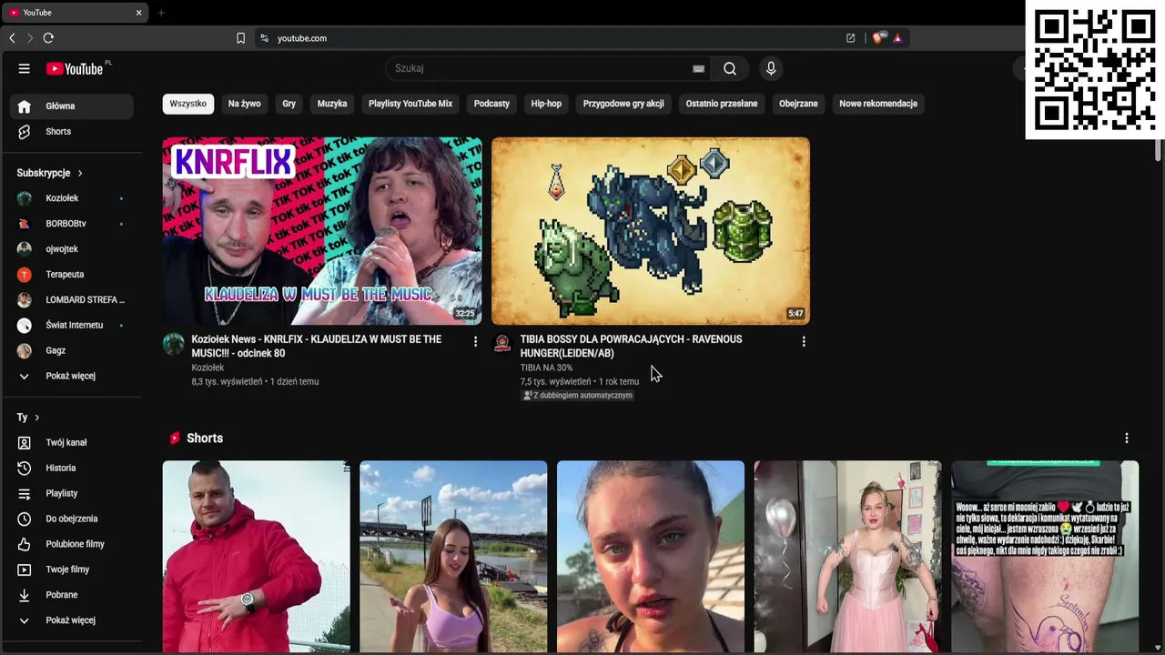Open the on-screen keyboard in search box
This screenshot has height=655, width=1165.
tap(698, 68)
